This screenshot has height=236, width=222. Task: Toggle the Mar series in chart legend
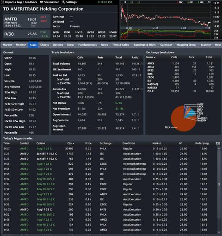(x=180, y=2)
